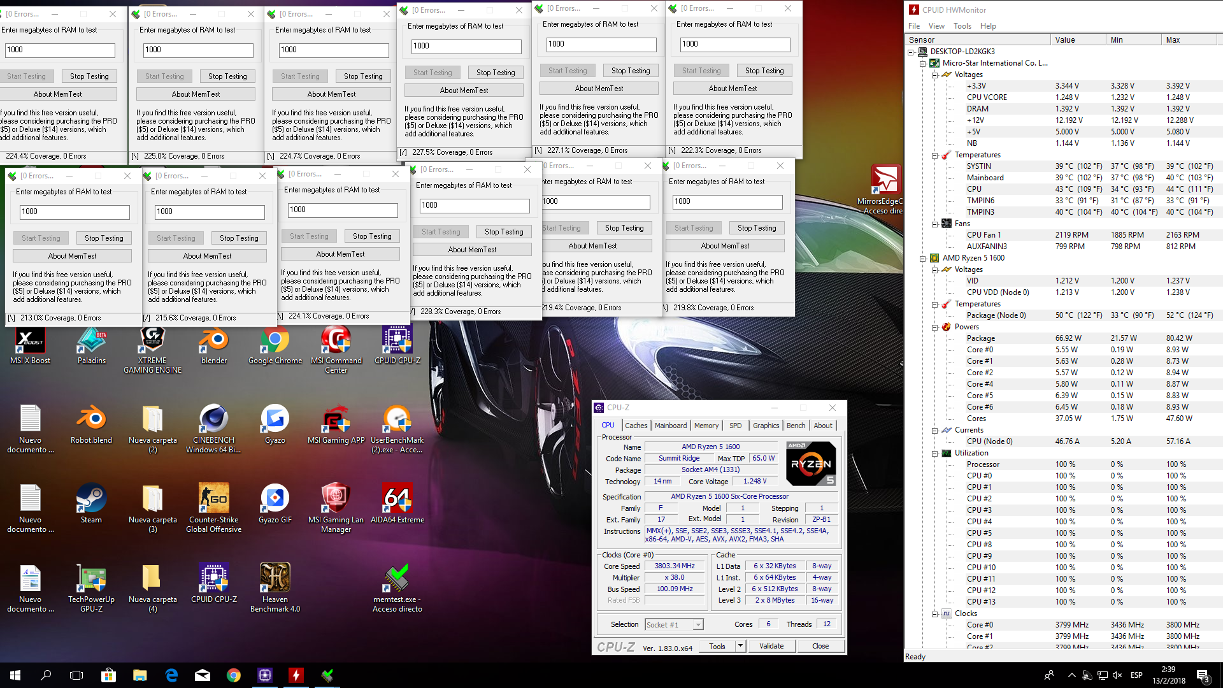Switch to SPD tab in CPU-Z
This screenshot has height=688, width=1223.
point(736,426)
